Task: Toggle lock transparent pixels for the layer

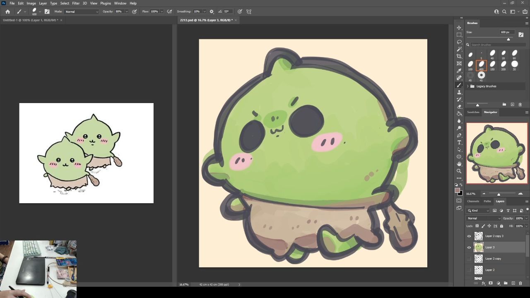Action: coord(477,226)
